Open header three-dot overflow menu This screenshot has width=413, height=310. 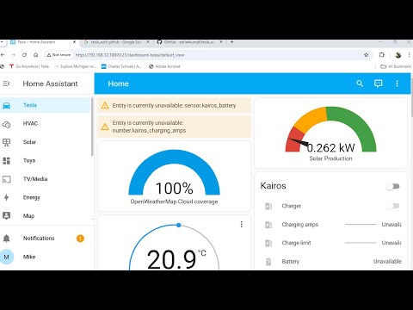[x=397, y=84]
